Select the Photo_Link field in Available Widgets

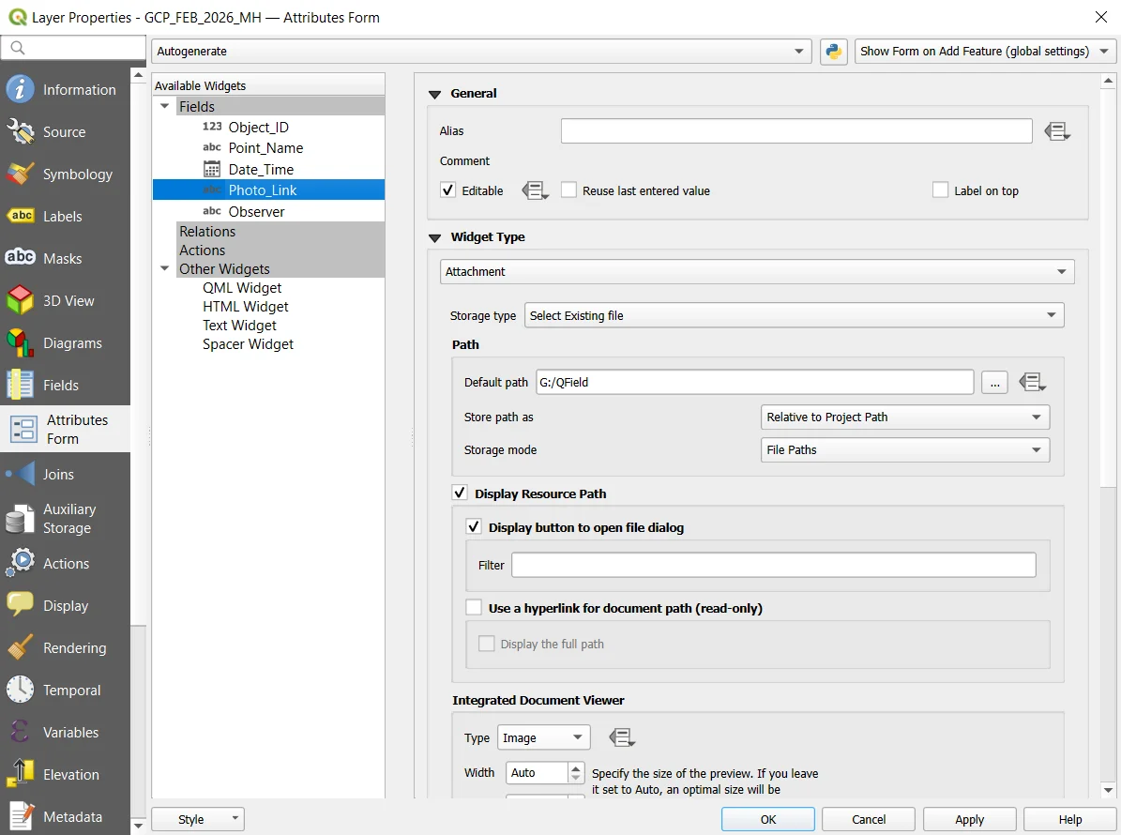(x=265, y=189)
